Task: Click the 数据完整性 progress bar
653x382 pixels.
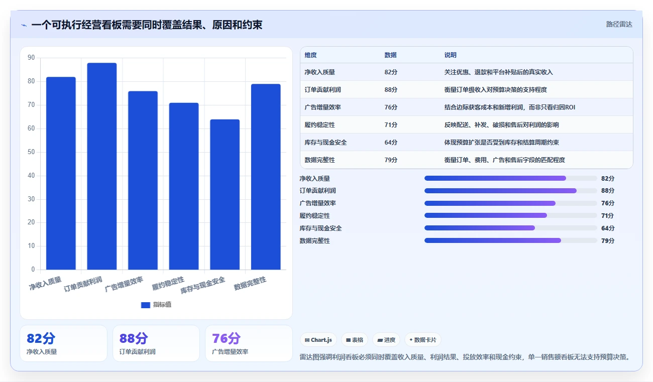Action: coord(511,240)
